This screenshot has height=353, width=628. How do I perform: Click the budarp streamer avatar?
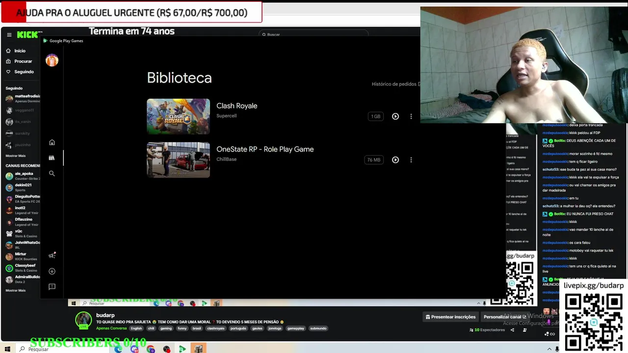(83, 320)
